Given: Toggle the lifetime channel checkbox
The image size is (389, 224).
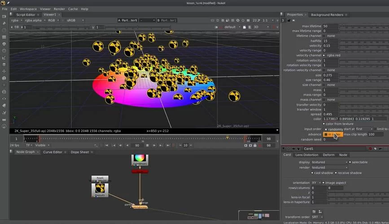Looking at the screenshot, I should [324, 36].
